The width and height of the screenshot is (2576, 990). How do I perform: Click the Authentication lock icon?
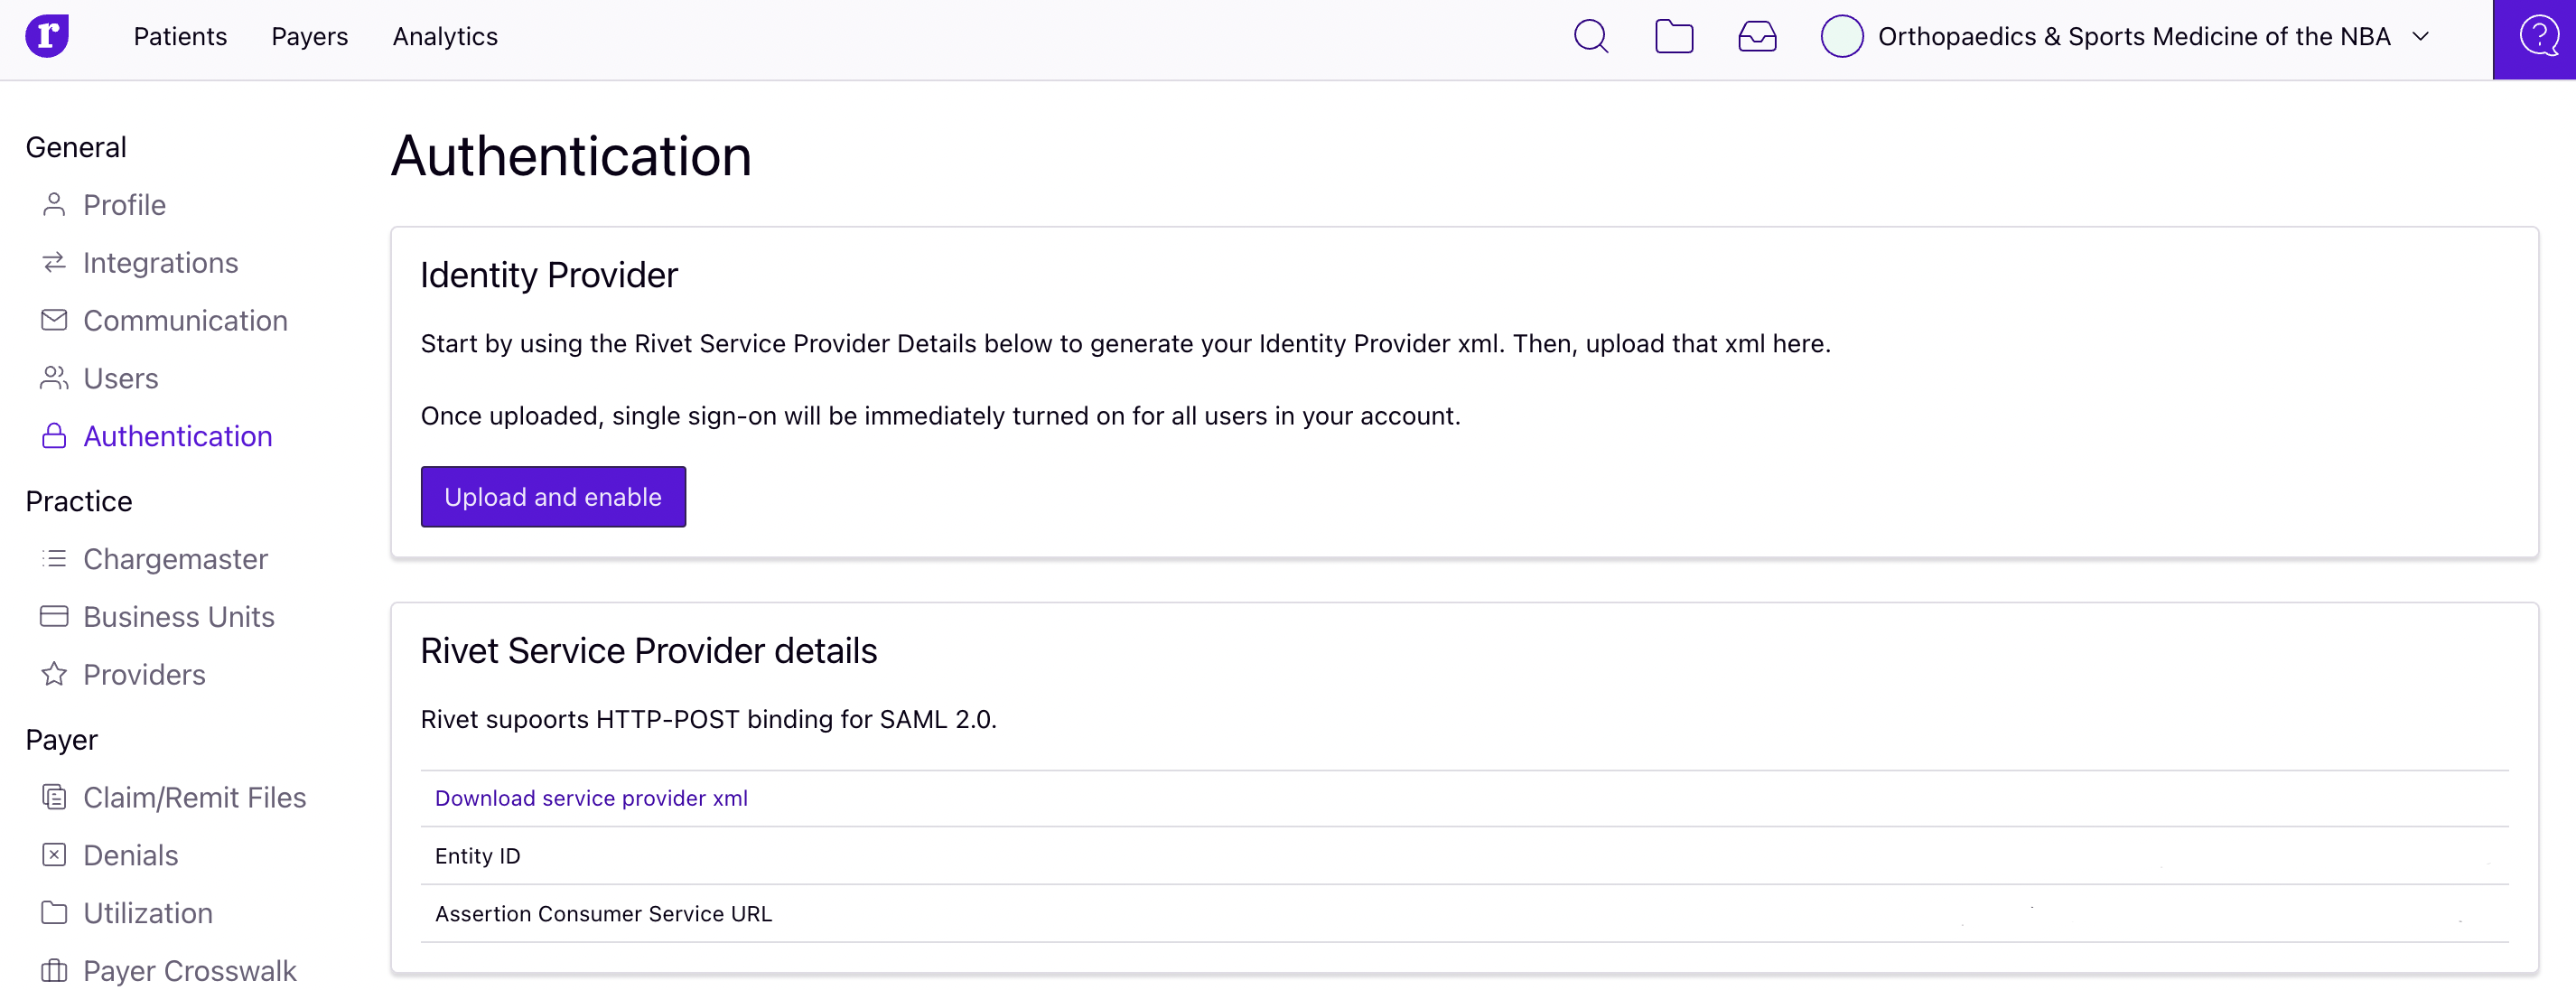[x=54, y=436]
